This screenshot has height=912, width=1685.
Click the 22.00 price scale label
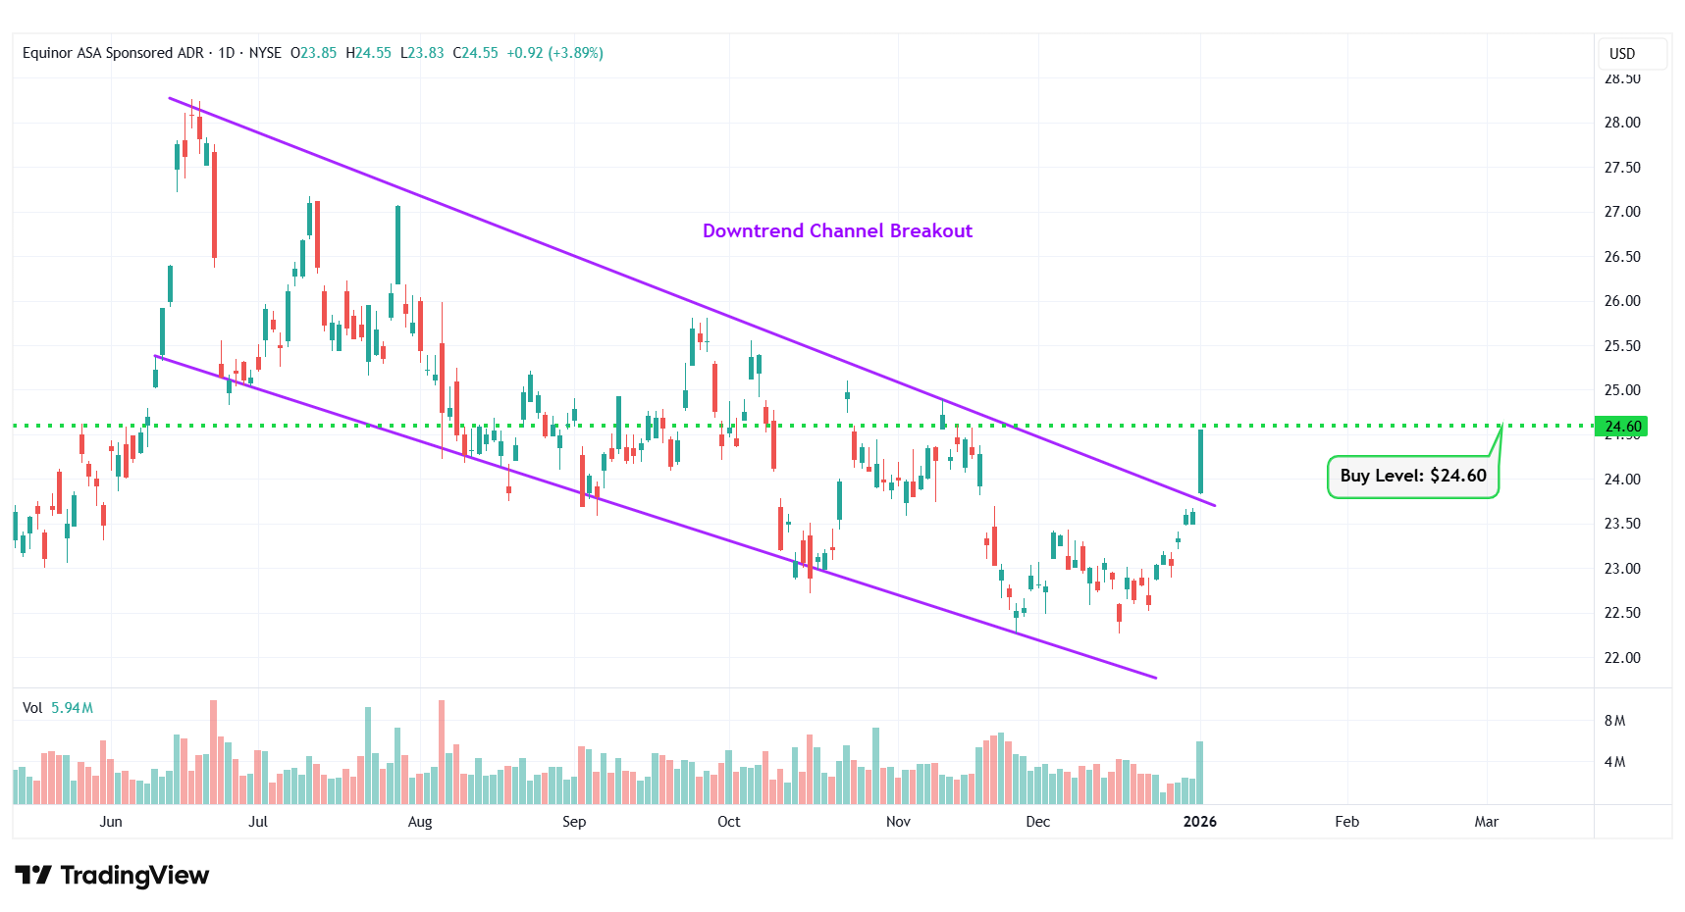[1621, 658]
